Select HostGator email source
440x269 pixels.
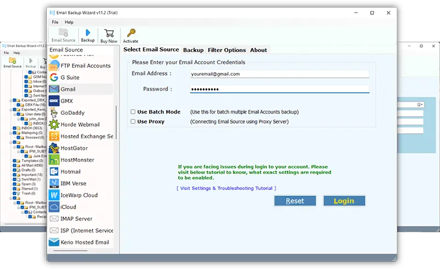point(80,148)
